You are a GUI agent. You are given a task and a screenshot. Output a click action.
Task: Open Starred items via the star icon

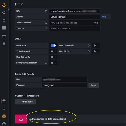tap(4, 20)
